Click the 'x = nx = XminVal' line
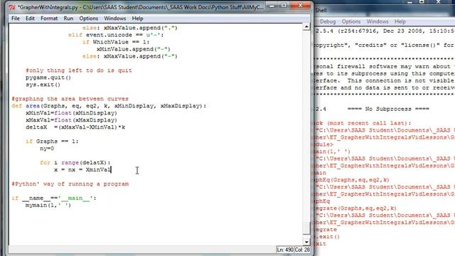The image size is (455, 256). [82, 170]
